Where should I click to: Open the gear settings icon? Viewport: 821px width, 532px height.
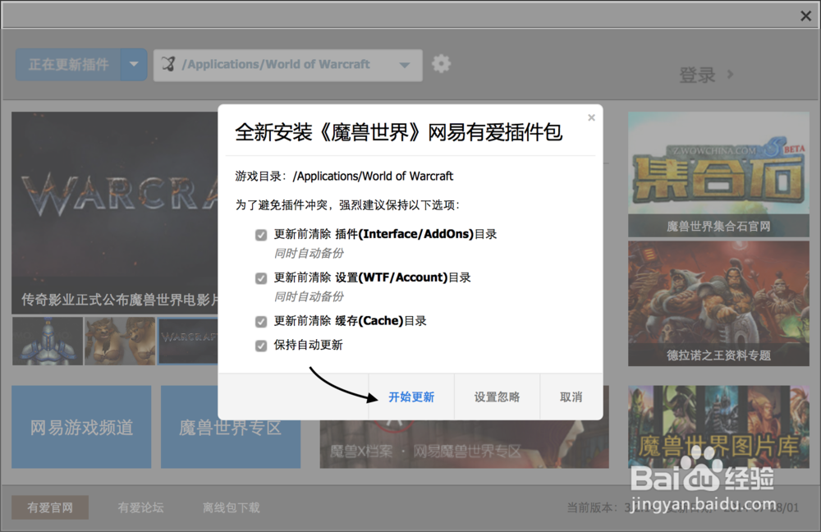coord(442,64)
